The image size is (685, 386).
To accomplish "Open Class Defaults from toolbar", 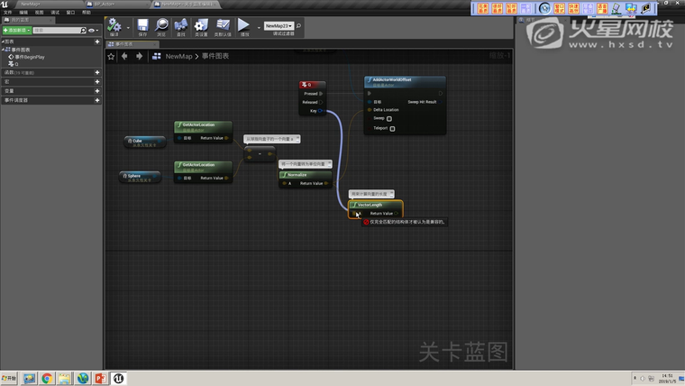I will click(x=222, y=26).
